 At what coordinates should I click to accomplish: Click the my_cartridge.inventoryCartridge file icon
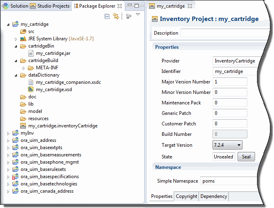23,126
